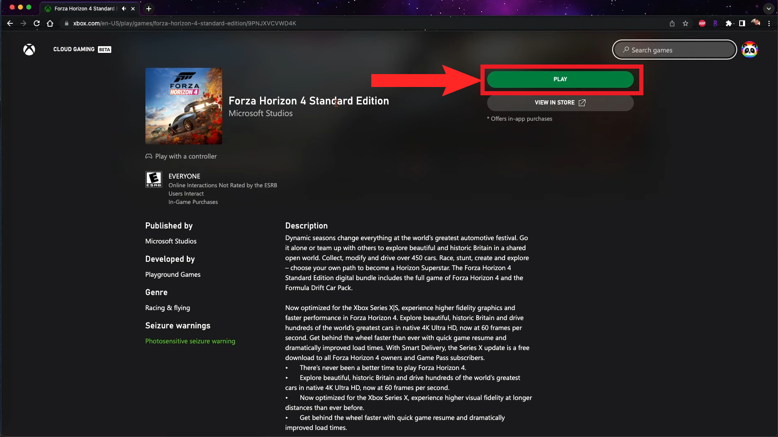
Task: Open the Chrome three-dot menu
Action: pos(769,23)
